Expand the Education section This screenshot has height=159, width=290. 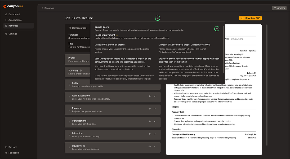coord(155,134)
